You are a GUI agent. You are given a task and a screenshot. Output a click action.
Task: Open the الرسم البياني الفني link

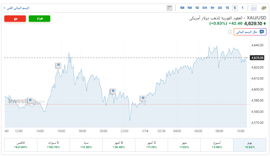click(x=17, y=8)
